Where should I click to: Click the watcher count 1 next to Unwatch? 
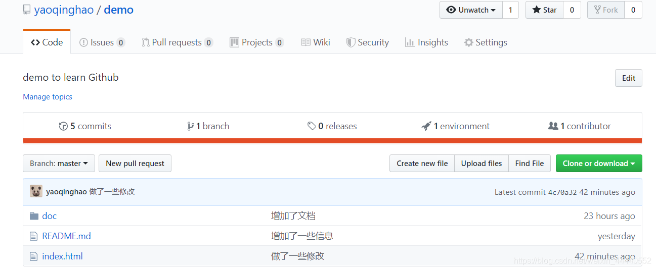510,10
